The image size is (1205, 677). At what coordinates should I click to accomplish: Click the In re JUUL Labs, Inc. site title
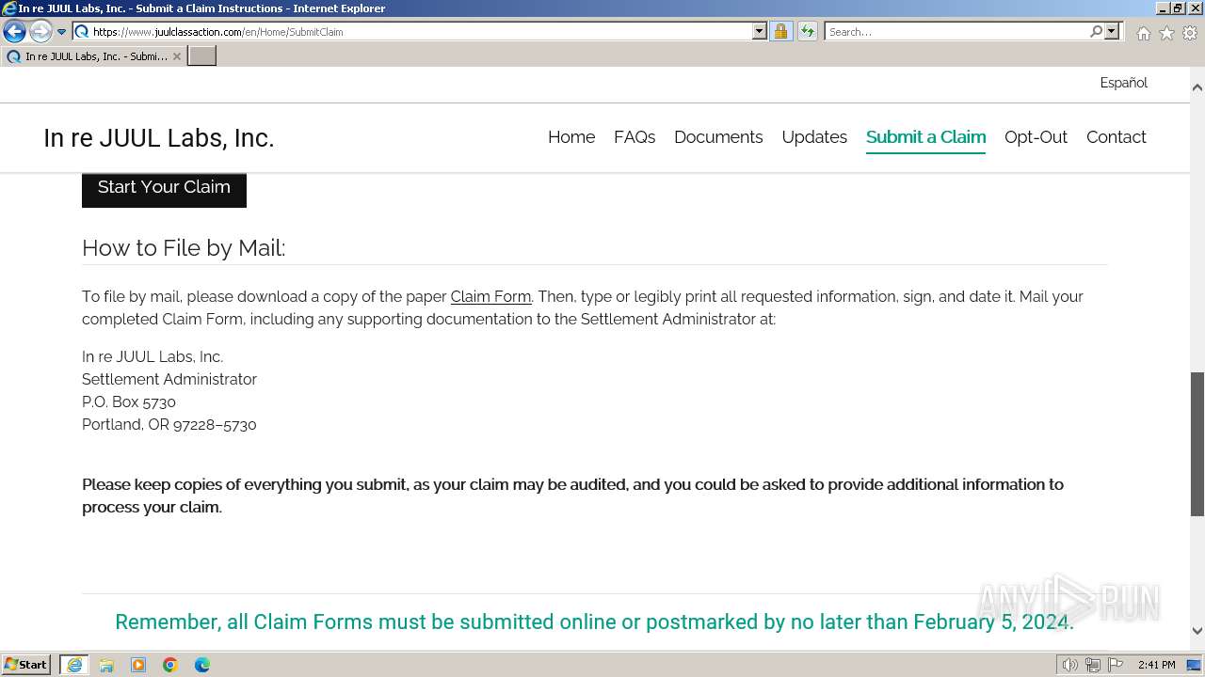click(158, 138)
